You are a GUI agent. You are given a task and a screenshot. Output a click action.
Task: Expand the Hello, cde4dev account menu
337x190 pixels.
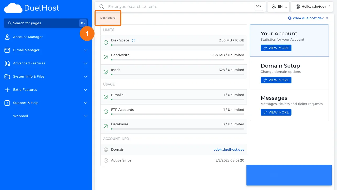tap(312, 6)
